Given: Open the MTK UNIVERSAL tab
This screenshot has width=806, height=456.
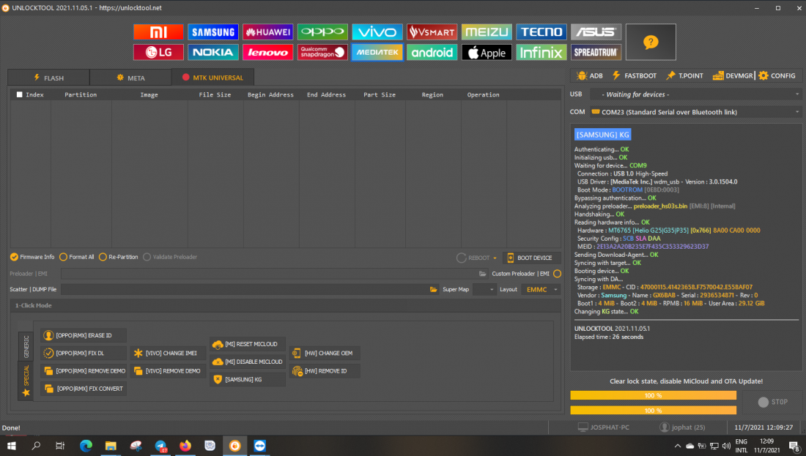Looking at the screenshot, I should pos(212,78).
